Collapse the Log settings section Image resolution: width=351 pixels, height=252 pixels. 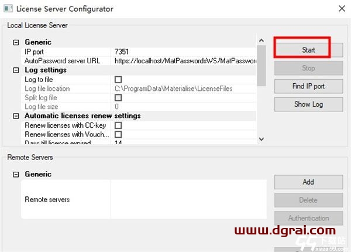pos(16,70)
